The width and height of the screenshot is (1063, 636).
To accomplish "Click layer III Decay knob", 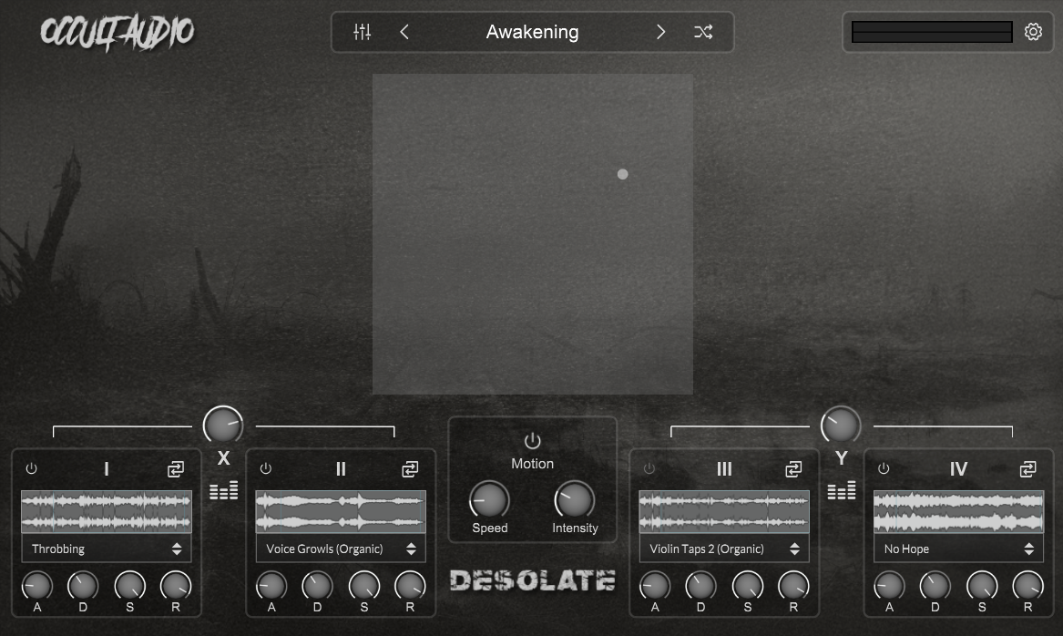I will pos(701,586).
